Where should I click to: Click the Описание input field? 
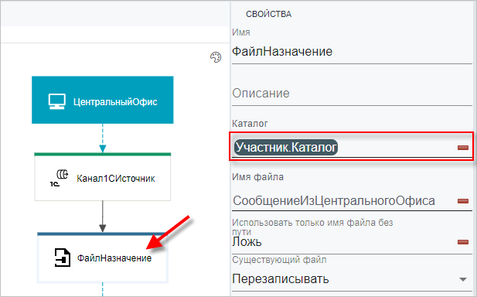tap(352, 94)
